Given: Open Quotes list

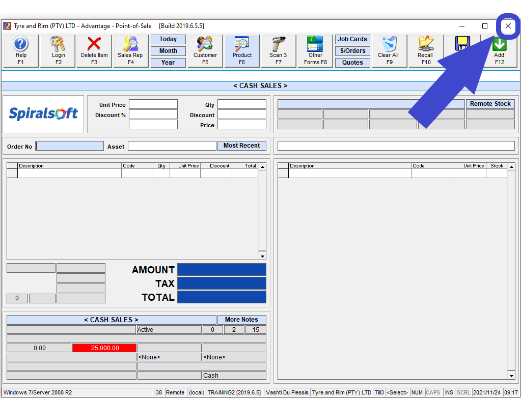Looking at the screenshot, I should point(352,63).
